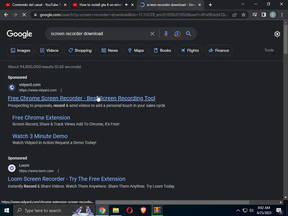Open Loom Screen Recorder free extension link
Image resolution: width=288 pixels, height=216 pixels.
pos(67,179)
